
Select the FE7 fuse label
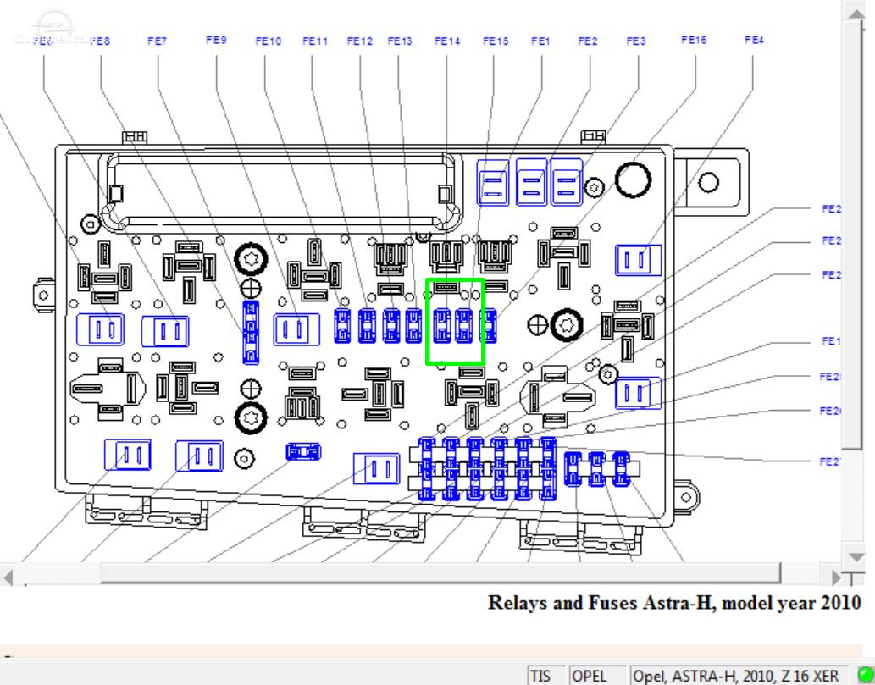158,41
